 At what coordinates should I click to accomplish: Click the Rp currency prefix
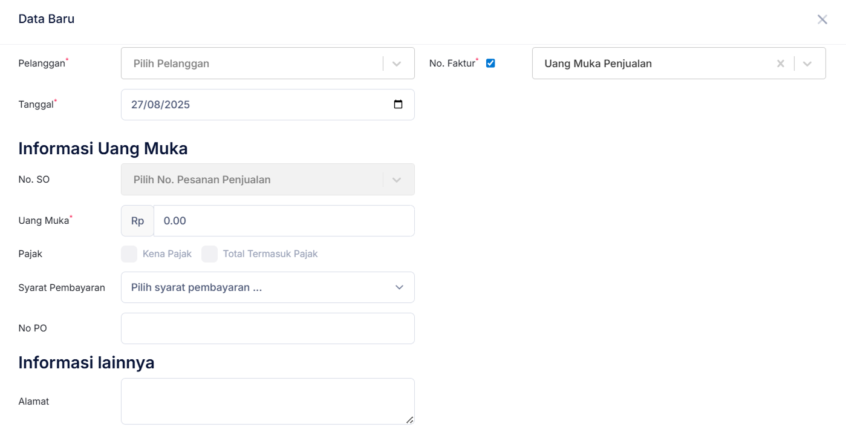[137, 221]
